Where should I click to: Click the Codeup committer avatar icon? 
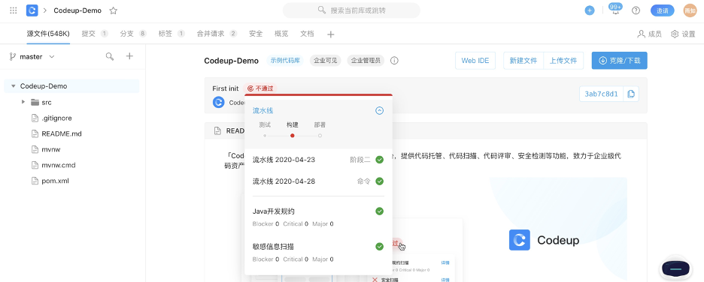click(x=219, y=102)
